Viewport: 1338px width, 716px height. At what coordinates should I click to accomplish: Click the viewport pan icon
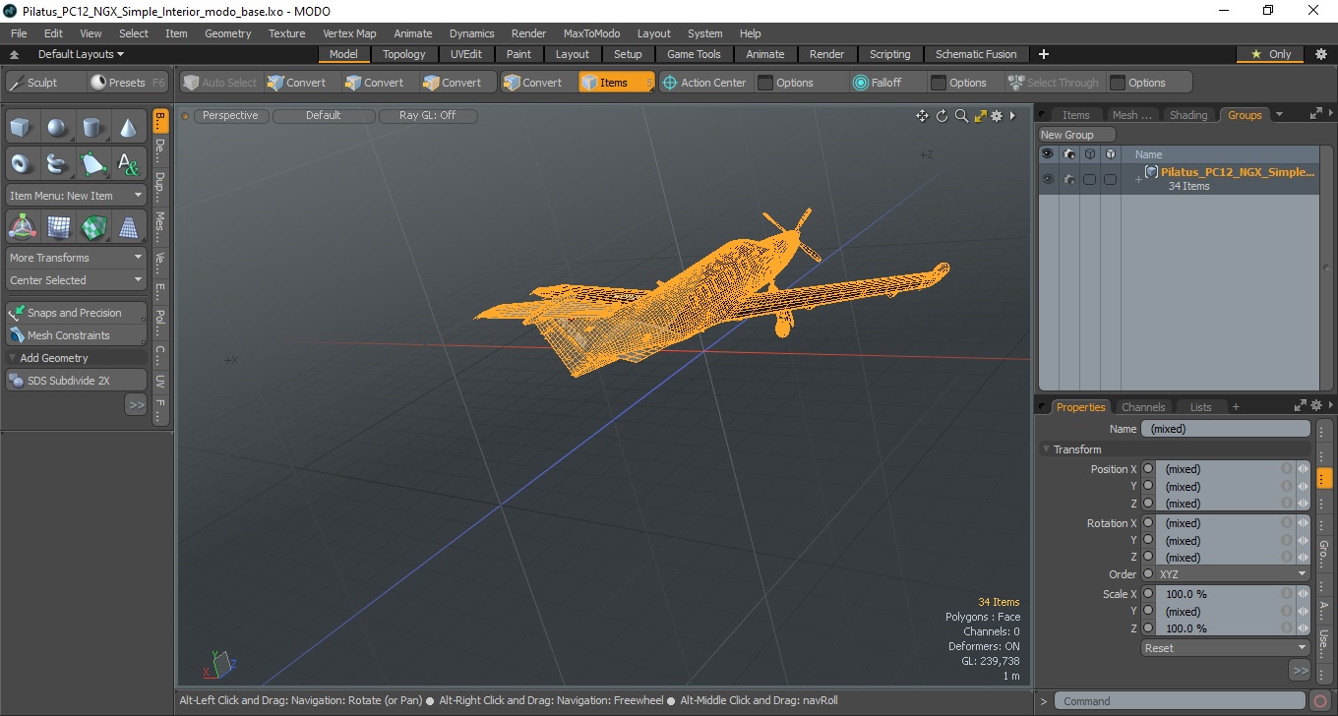922,116
